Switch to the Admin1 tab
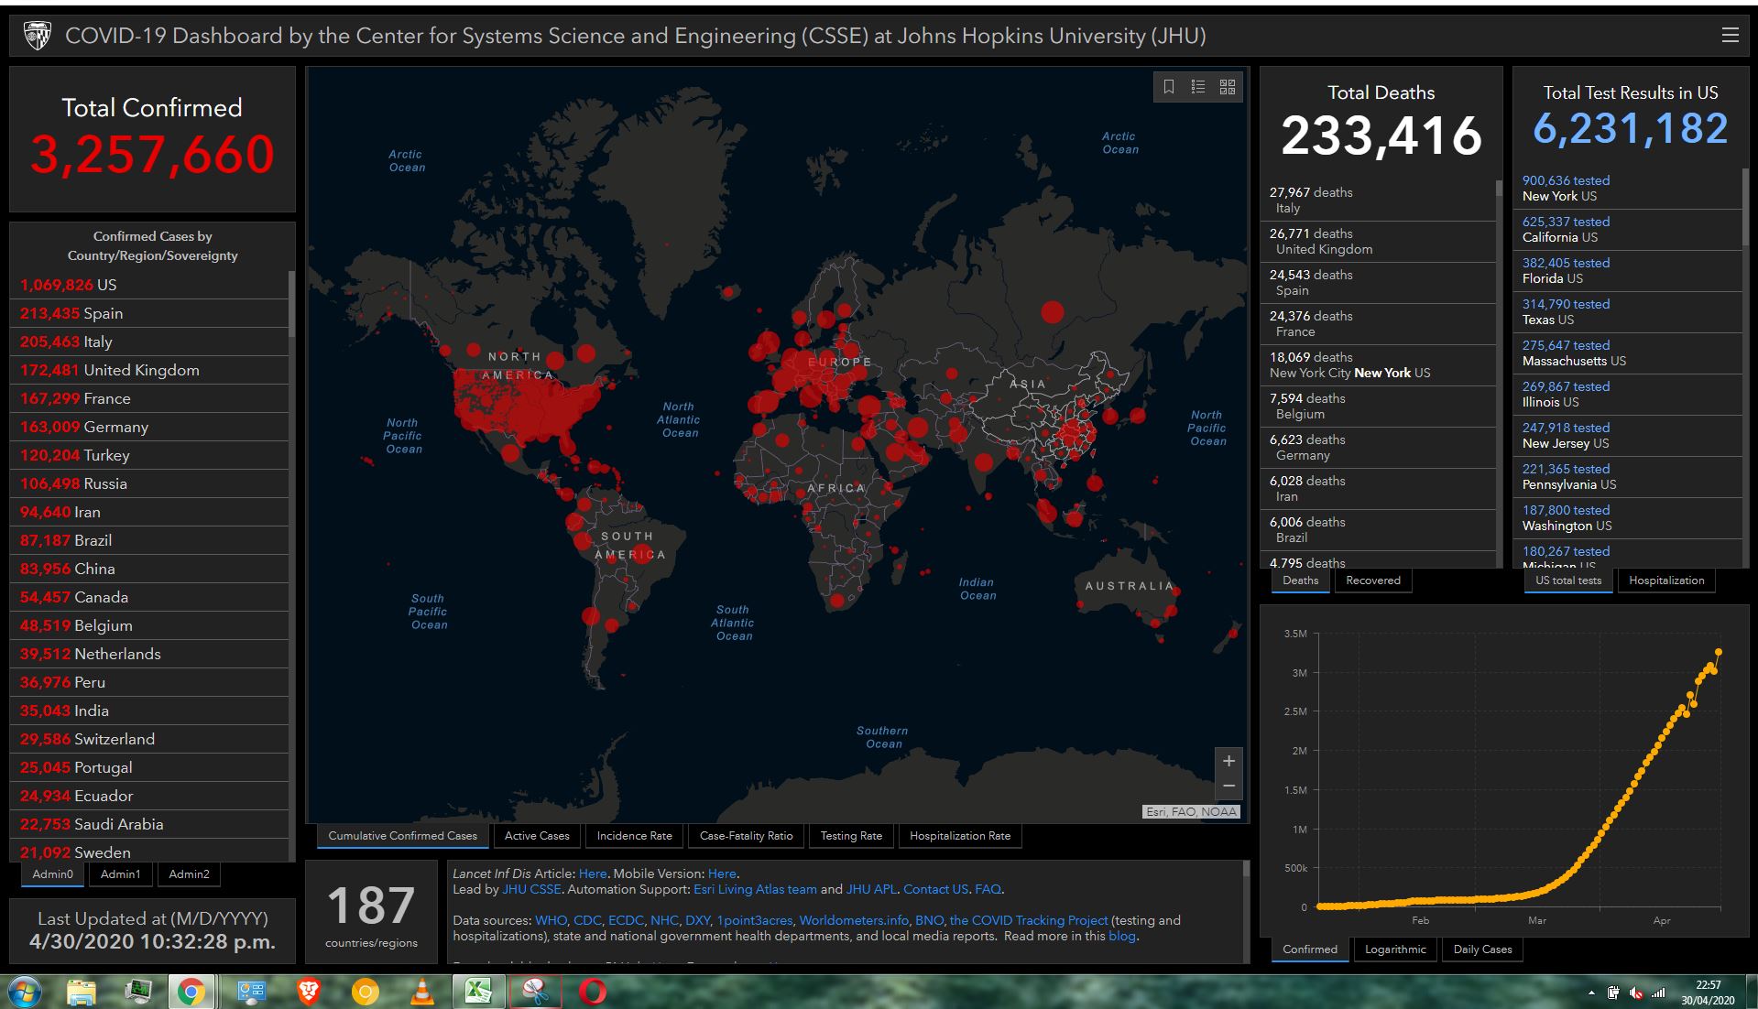This screenshot has width=1758, height=1009. click(x=121, y=874)
